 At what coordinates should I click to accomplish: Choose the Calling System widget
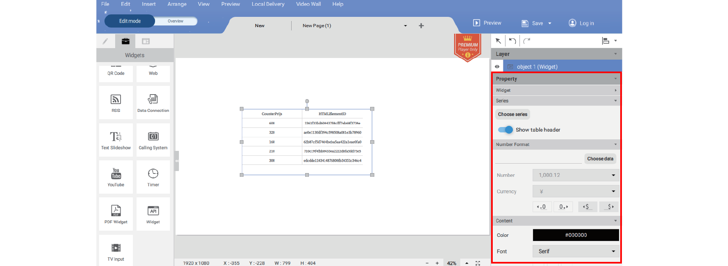coord(153,140)
